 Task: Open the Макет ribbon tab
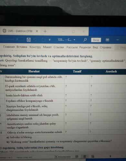point(47,47)
